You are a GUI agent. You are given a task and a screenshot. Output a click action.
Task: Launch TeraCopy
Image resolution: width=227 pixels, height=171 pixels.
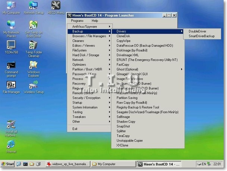pos(148,136)
